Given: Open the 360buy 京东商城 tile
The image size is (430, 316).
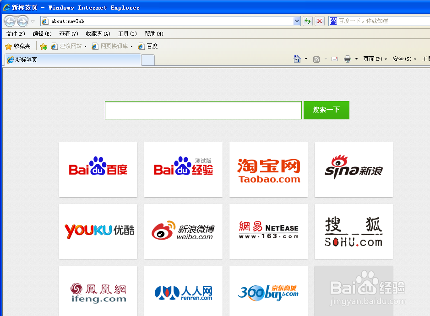Looking at the screenshot, I should tap(268, 291).
